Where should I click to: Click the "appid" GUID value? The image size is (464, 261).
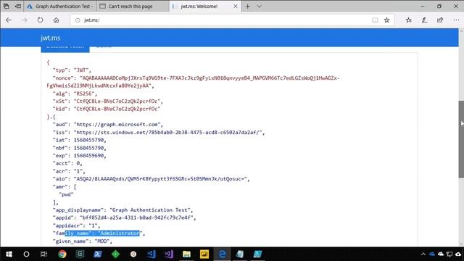pyautogui.click(x=136, y=217)
